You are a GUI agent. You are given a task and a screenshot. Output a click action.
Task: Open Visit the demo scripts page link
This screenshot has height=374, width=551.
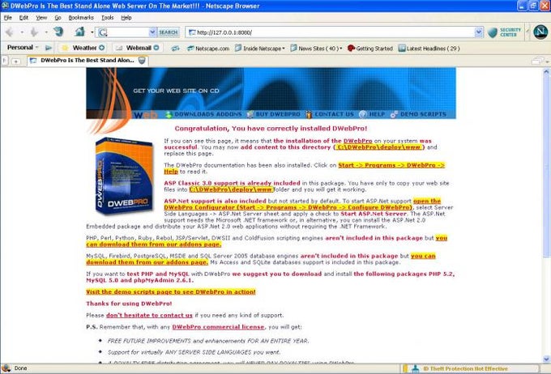tap(171, 291)
